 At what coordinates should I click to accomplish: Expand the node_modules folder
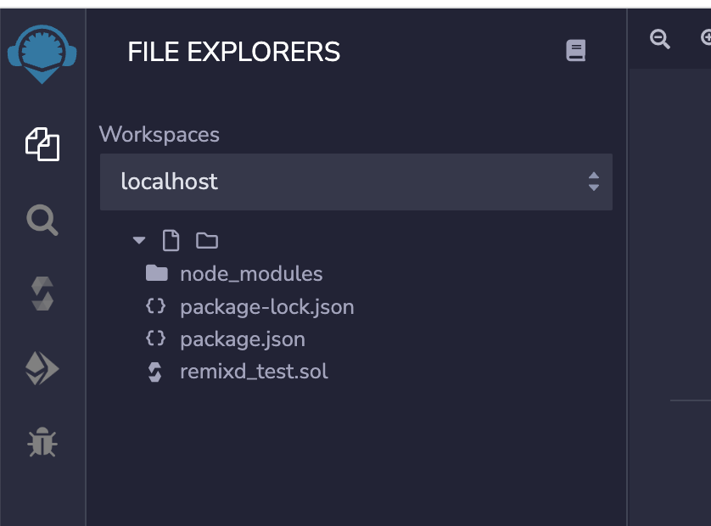point(251,274)
